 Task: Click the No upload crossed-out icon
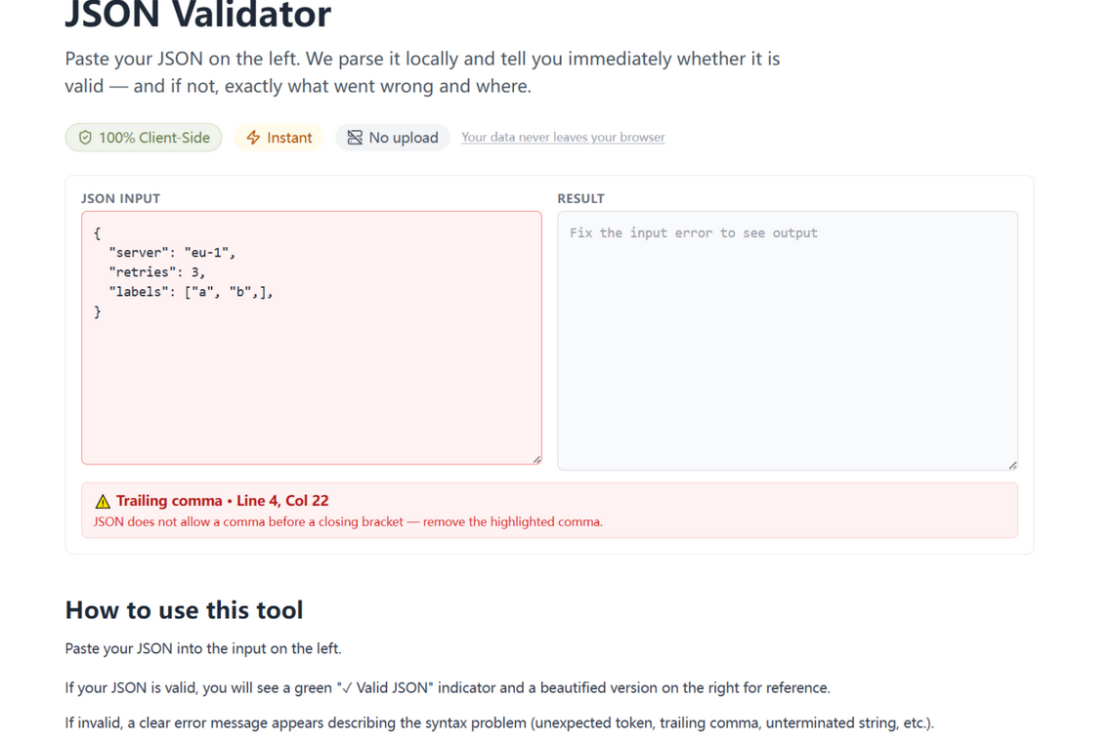point(355,138)
